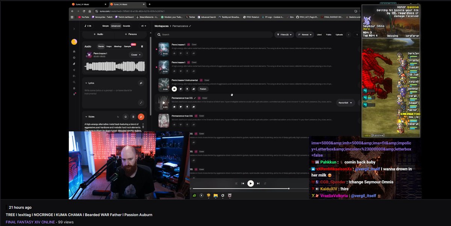
Task: Click the undo arrow in Styles panel
Action: pyautogui.click(x=118, y=117)
